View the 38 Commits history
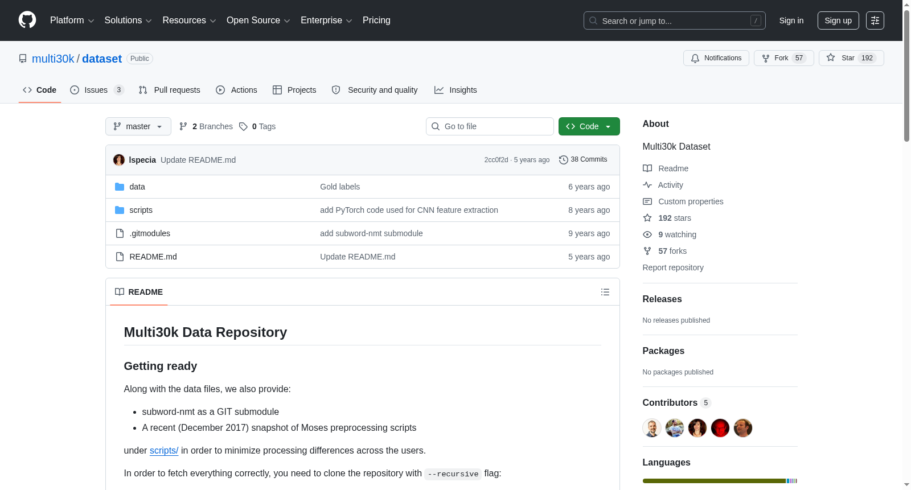Screen dimensions: 911x490 point(583,160)
